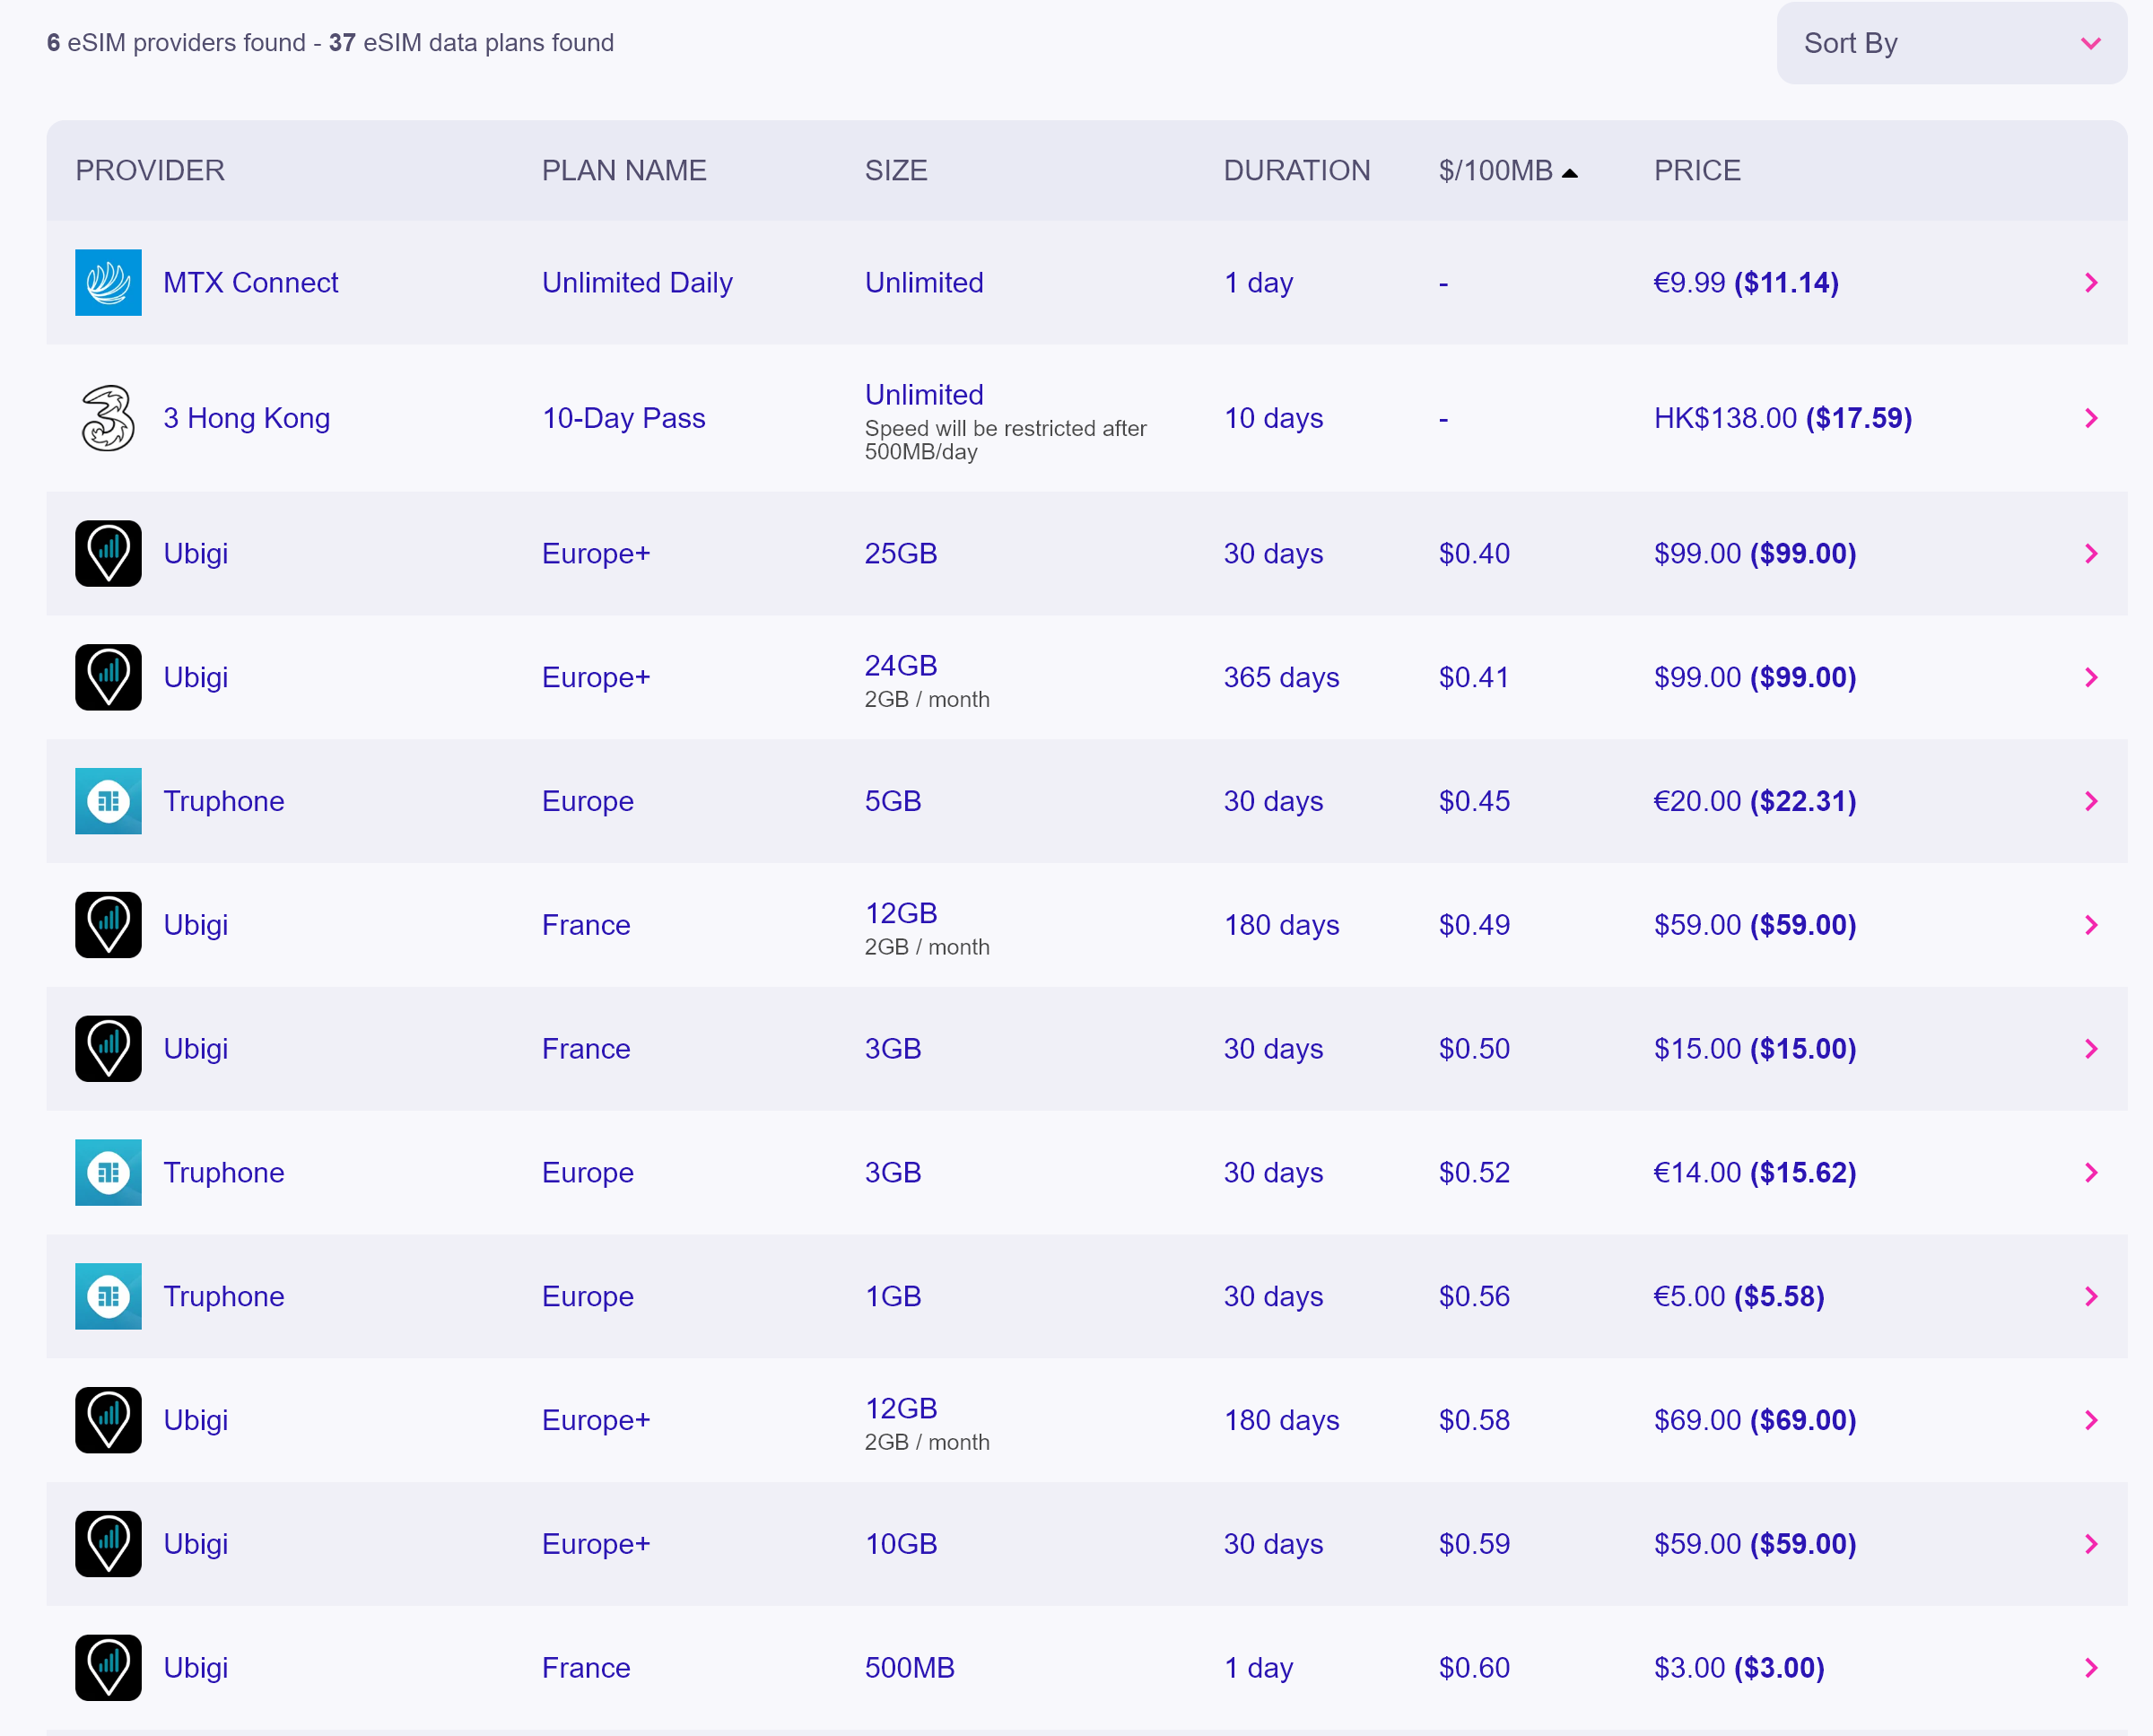Open the Sort By dropdown
Viewport: 2153px width, 1736px height.
1950,43
